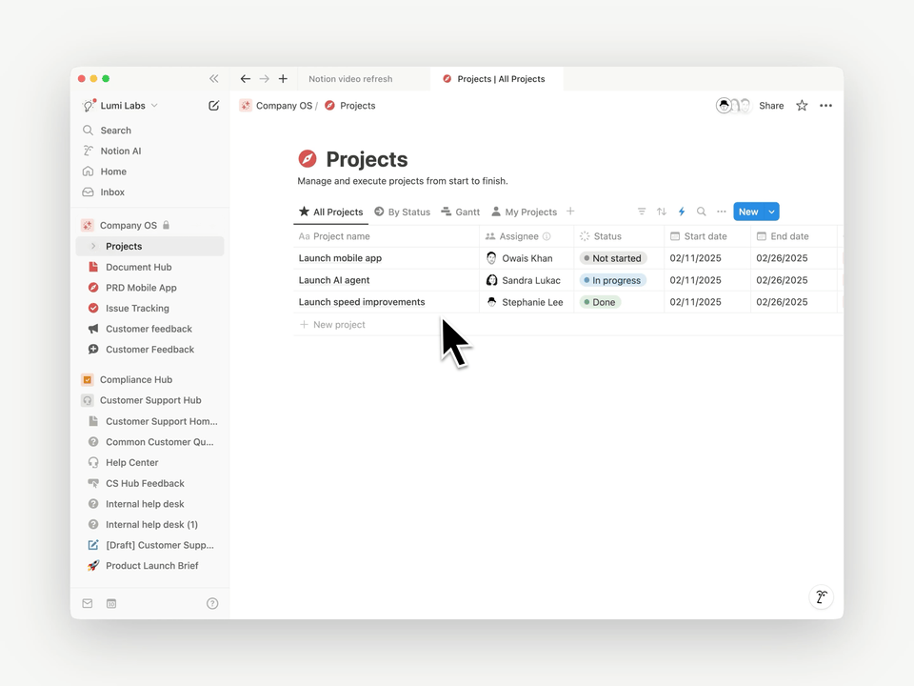Open dropdown arrow beside New button
Screen dimensions: 914x686
coord(771,212)
